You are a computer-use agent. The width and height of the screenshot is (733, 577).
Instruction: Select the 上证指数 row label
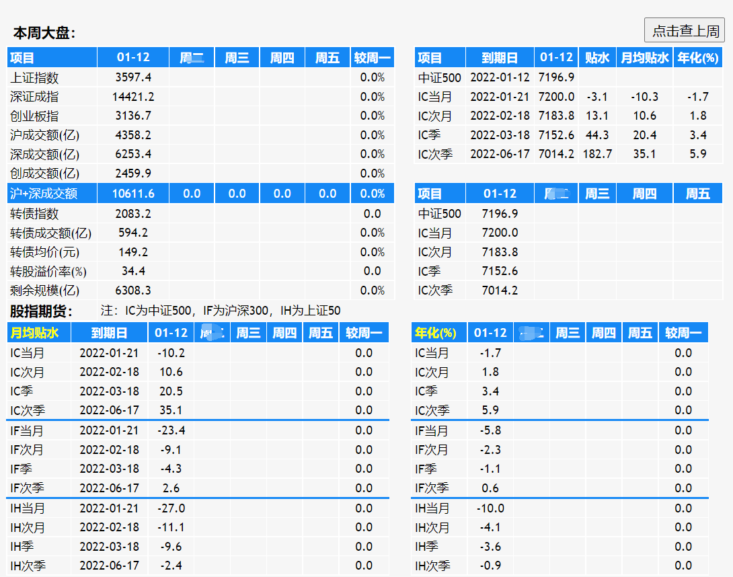point(34,77)
